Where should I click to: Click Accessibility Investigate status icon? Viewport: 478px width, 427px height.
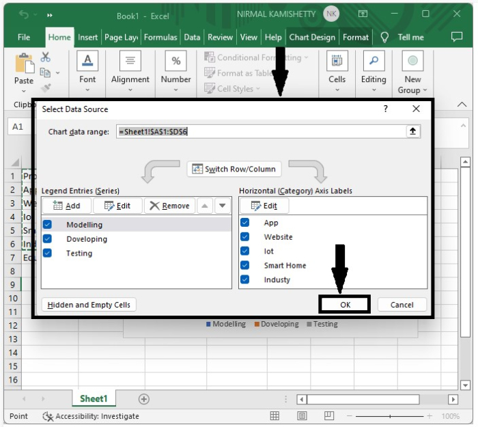(x=48, y=416)
